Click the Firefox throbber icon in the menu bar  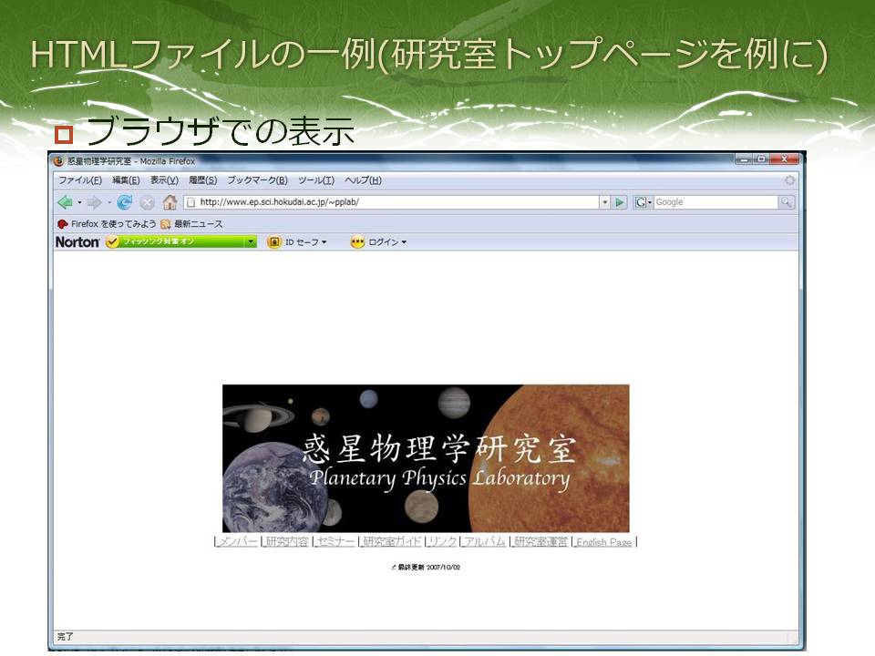(789, 180)
